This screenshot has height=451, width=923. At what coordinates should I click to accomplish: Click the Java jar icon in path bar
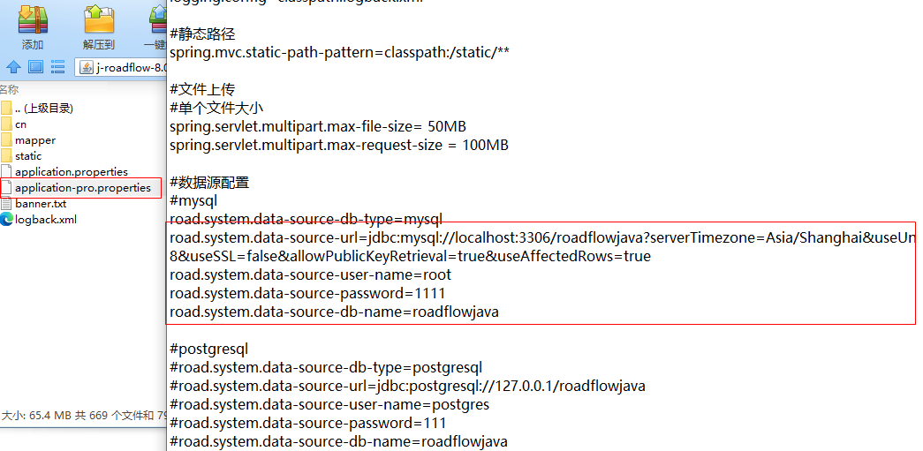pos(87,67)
